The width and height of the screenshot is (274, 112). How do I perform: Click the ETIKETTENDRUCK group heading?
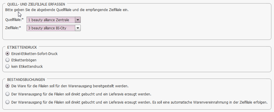click(22, 47)
